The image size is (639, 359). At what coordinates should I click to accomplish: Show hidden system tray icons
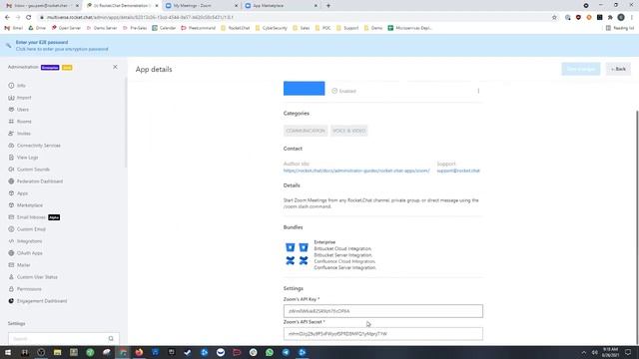583,352
